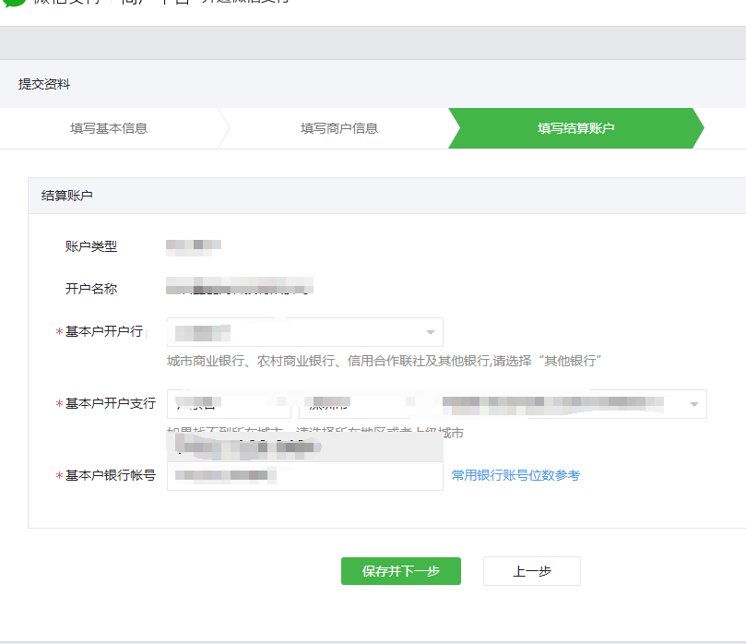This screenshot has width=746, height=644.
Task: Open the city dropdown for 基本户开户支行
Action: [x=355, y=404]
